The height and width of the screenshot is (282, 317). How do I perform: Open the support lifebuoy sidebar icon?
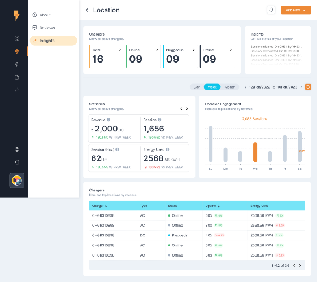click(x=17, y=149)
